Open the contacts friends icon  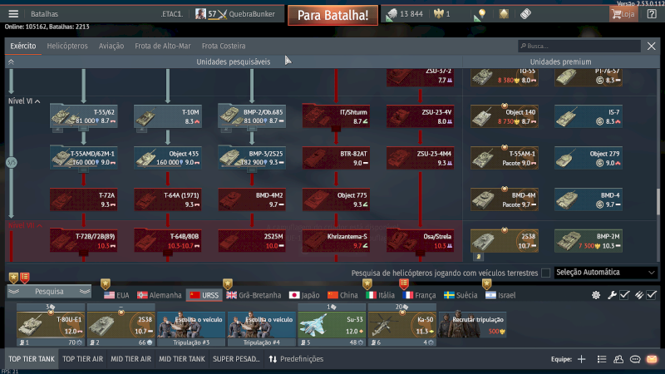point(618,360)
